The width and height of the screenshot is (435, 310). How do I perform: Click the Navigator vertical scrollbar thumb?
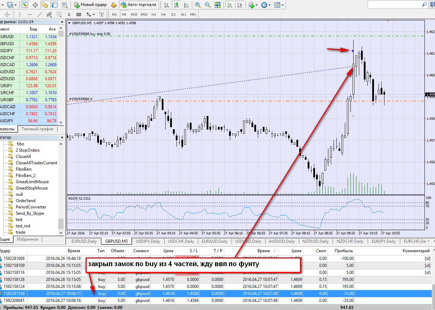(61, 223)
